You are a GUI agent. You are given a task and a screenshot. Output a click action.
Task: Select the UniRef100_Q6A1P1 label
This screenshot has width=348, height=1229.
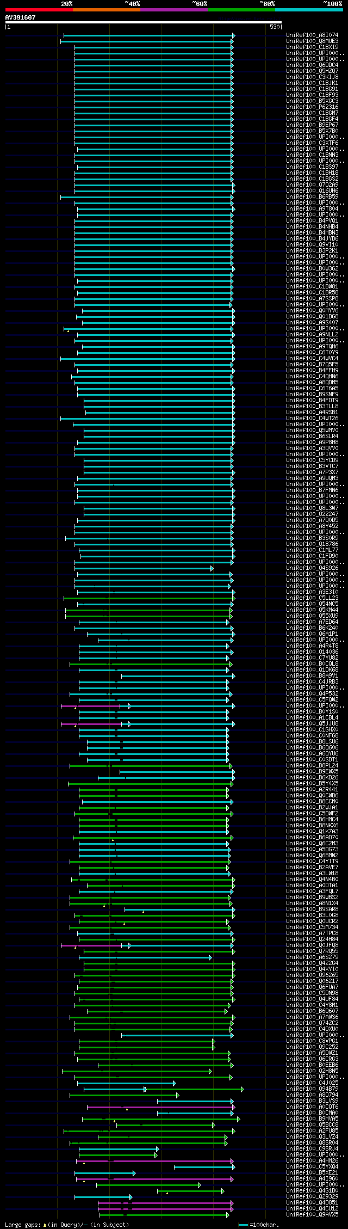pyautogui.click(x=312, y=634)
